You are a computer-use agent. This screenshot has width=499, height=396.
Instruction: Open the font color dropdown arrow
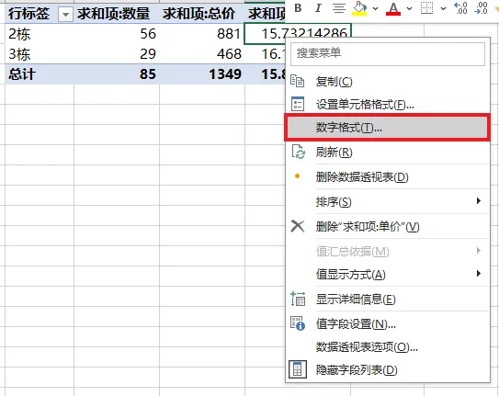(410, 8)
